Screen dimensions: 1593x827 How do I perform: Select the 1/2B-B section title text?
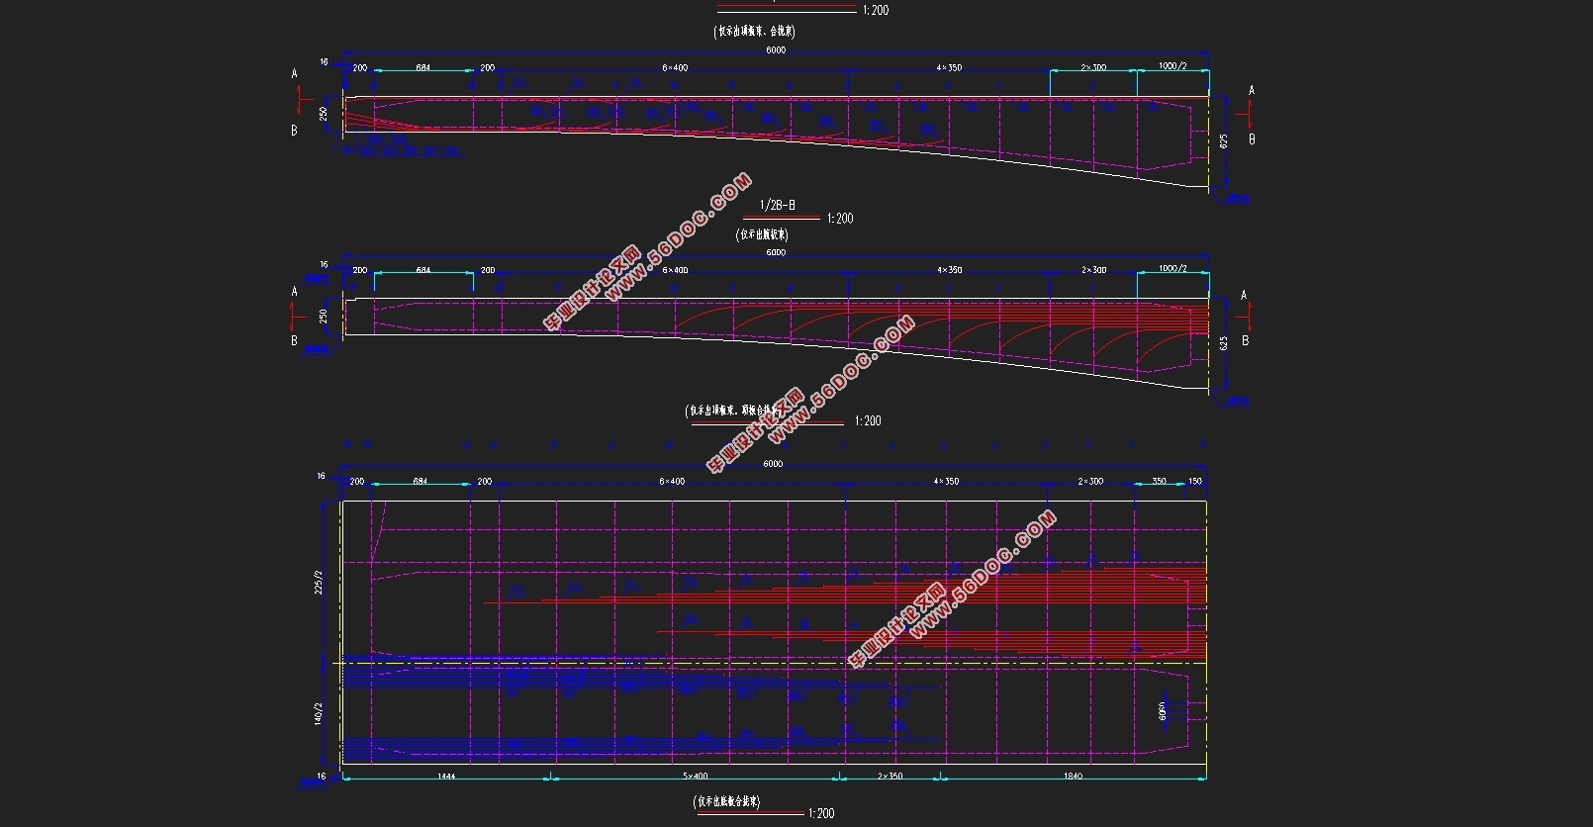pyautogui.click(x=777, y=206)
